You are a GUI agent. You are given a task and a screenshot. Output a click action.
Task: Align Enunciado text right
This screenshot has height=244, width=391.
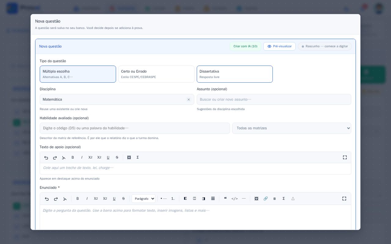click(204, 199)
